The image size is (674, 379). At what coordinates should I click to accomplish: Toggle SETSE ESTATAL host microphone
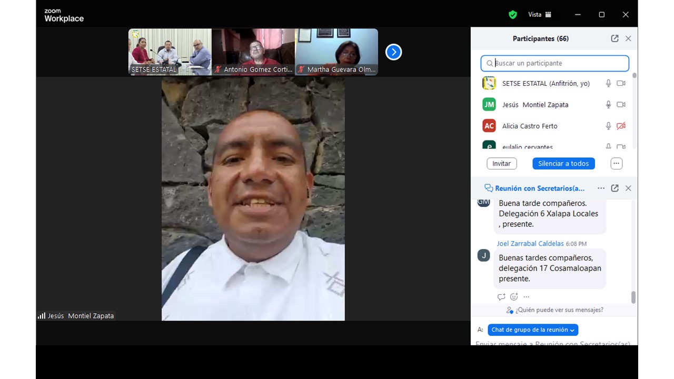coord(608,83)
